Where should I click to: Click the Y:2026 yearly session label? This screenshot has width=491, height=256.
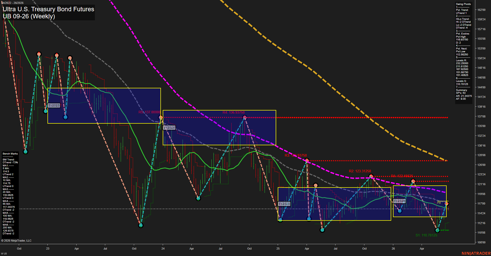[x=399, y=201]
